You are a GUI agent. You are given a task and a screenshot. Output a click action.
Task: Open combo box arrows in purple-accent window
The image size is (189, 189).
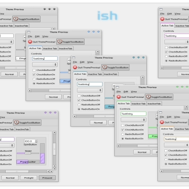pyautogui.click(x=12, y=146)
